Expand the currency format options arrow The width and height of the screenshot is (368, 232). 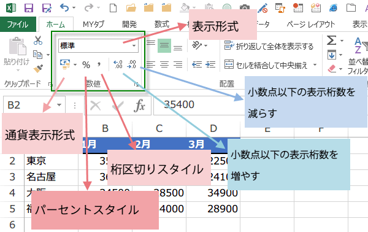[75, 64]
